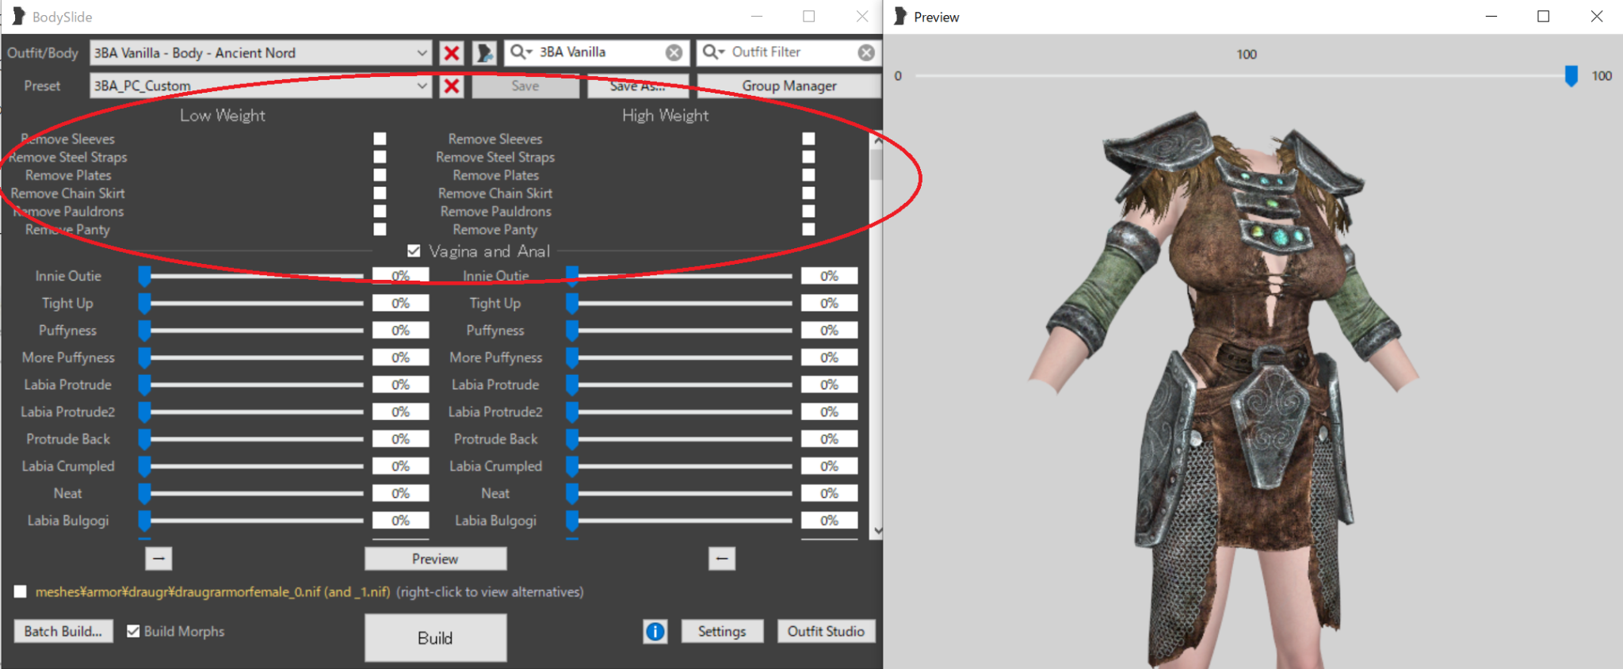Viewport: 1623px width, 669px height.
Task: Clear the Outfit Filter field
Action: coord(866,52)
